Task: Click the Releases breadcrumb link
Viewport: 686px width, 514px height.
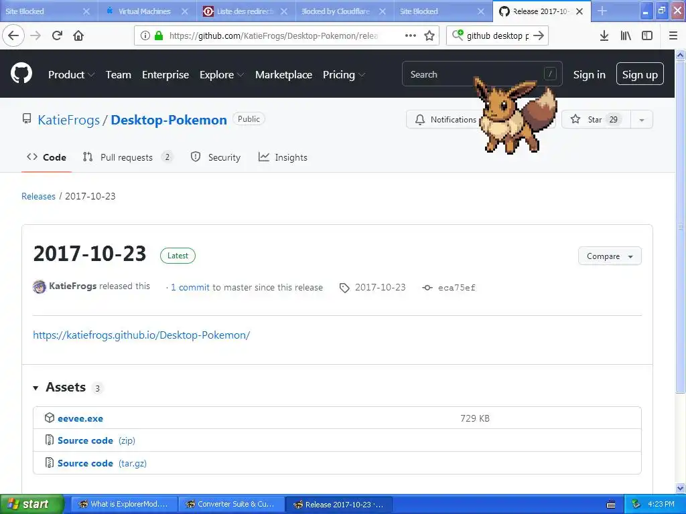Action: point(38,196)
